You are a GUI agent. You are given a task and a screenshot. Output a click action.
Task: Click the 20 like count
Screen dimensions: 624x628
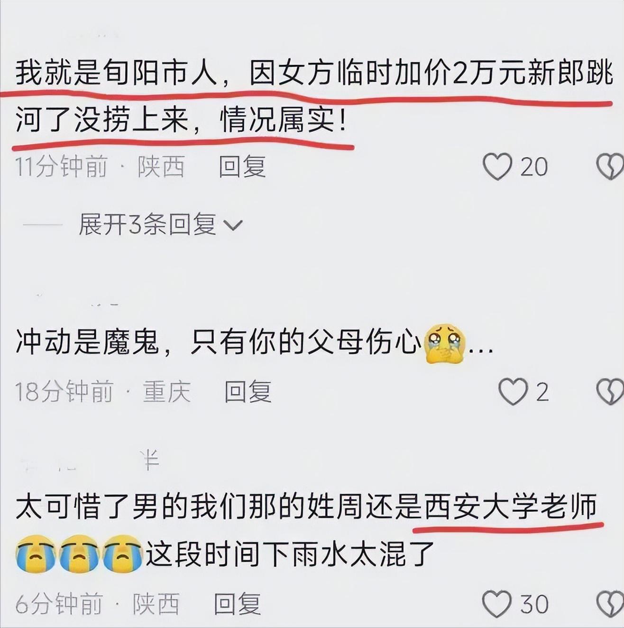tap(534, 167)
